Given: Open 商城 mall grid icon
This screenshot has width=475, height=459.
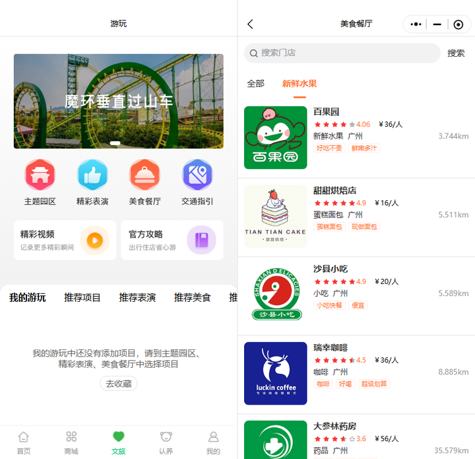Looking at the screenshot, I should [71, 437].
